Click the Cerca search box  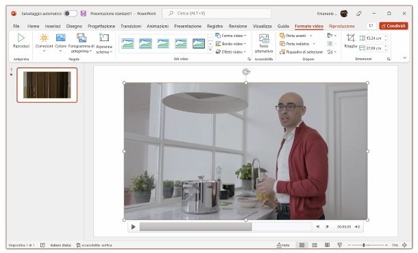[217, 13]
